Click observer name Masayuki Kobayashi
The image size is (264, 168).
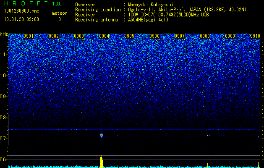[x=151, y=5]
